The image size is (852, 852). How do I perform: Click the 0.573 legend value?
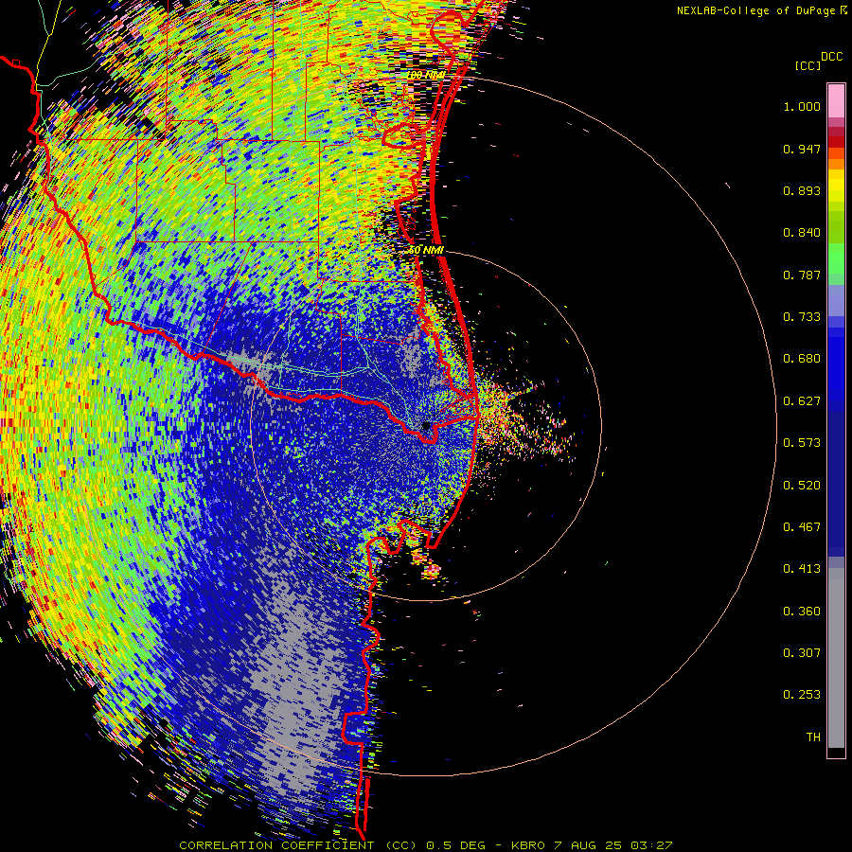click(x=802, y=443)
